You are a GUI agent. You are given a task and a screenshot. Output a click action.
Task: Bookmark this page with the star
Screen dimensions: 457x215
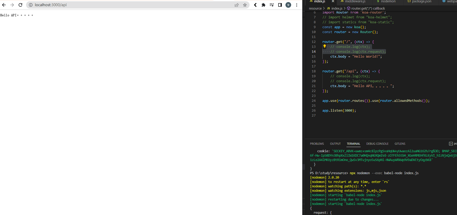[x=245, y=5]
